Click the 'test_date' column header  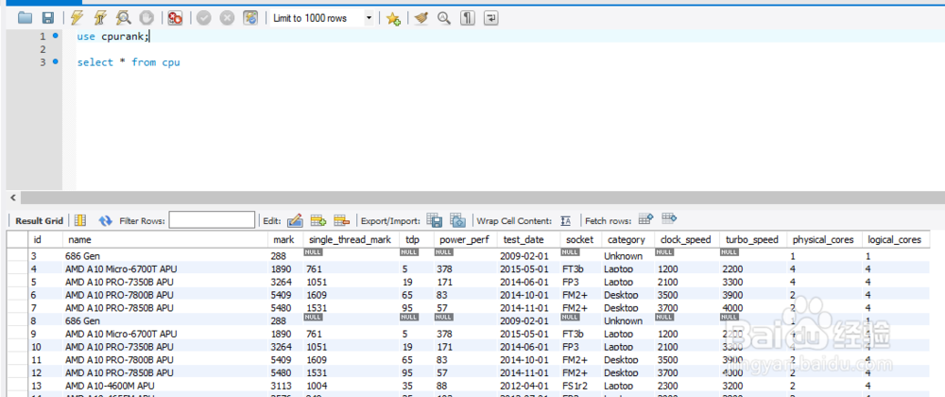pos(528,239)
